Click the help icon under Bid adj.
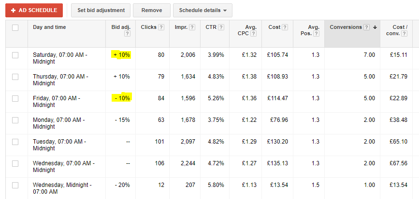Viewport: 419px width, 199px height. (127, 34)
